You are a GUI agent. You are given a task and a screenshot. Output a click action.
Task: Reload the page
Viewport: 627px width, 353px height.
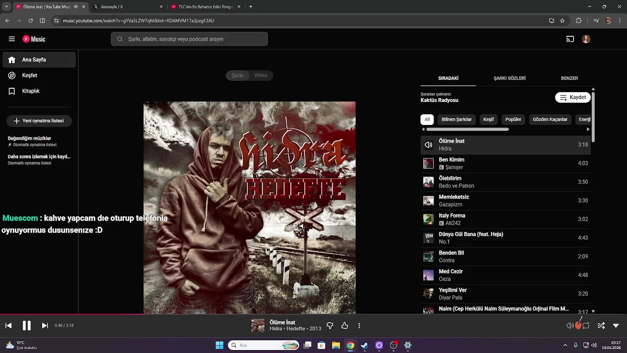point(30,21)
